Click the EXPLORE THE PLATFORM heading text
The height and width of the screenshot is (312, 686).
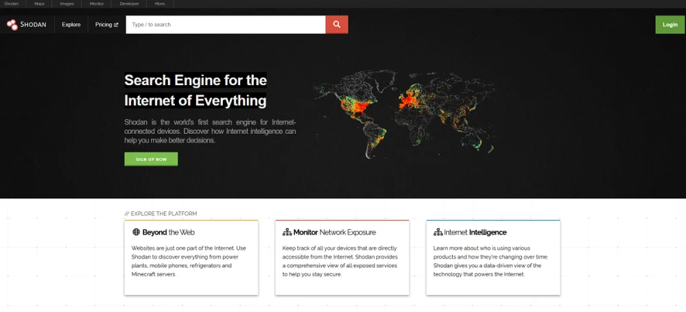[x=161, y=213]
